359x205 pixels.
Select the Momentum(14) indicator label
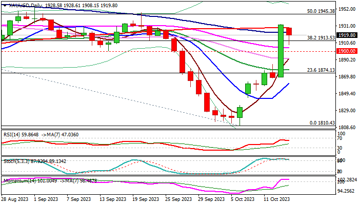pos(21,180)
